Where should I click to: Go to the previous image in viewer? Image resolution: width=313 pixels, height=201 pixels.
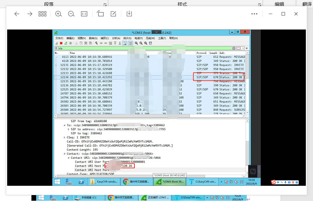pos(17,14)
